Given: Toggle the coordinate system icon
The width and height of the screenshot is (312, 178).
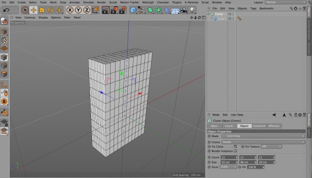Looking at the screenshot, I should click(96, 10).
